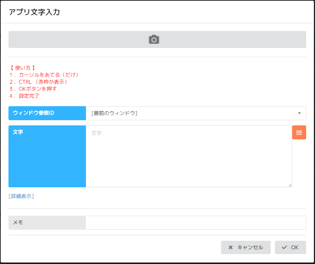The width and height of the screenshot is (315, 264).
Task: Click the resize handle of the text area
Action: pos(290,185)
